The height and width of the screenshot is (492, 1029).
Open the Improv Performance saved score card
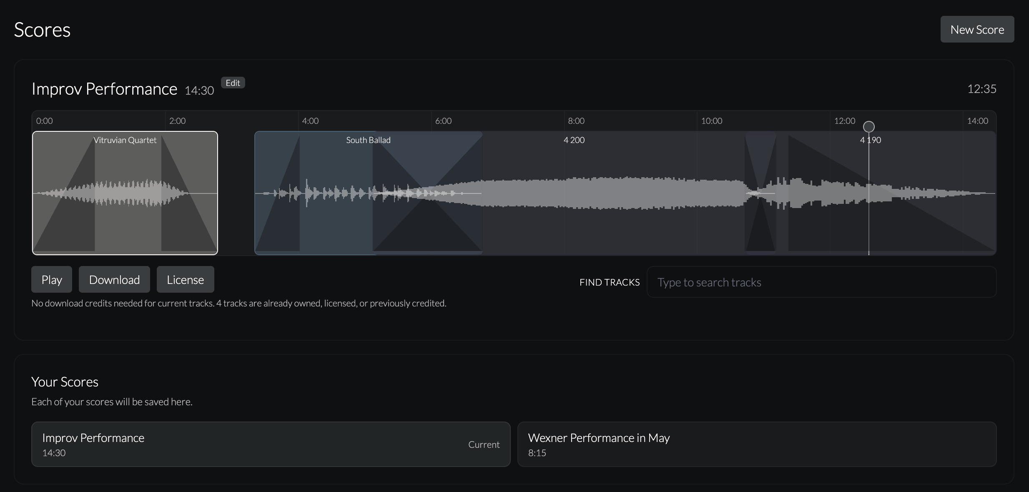(271, 444)
